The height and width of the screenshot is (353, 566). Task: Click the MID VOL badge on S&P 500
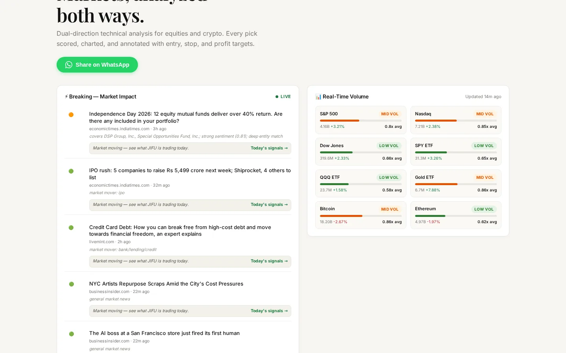390,114
